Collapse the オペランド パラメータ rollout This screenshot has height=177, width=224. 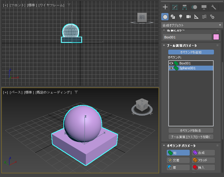(x=164, y=146)
